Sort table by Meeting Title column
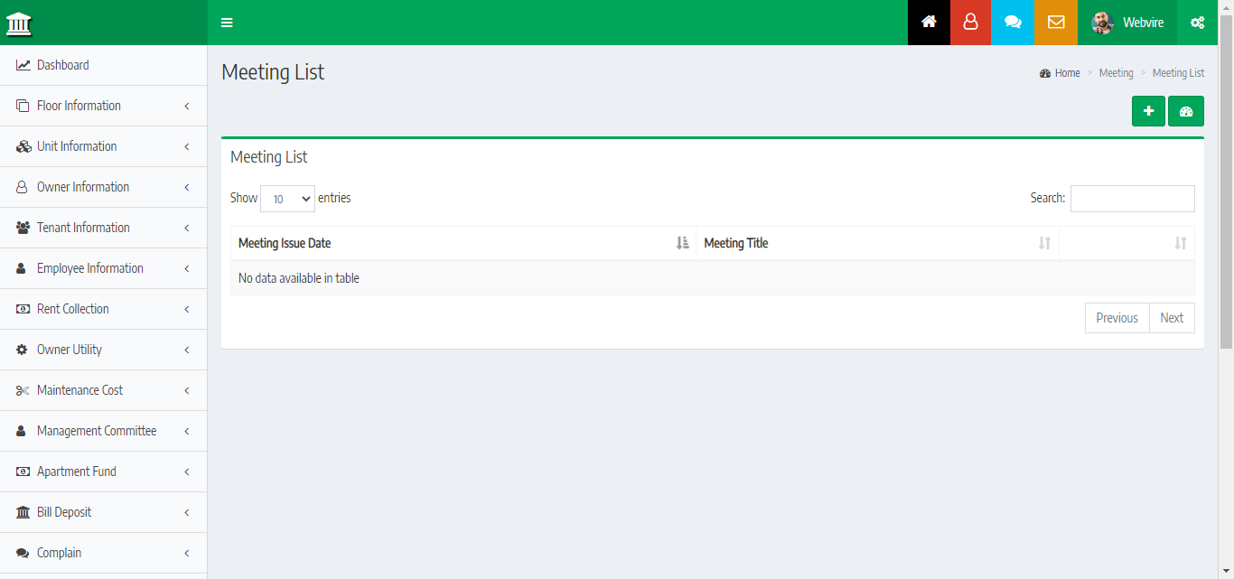 tap(876, 243)
